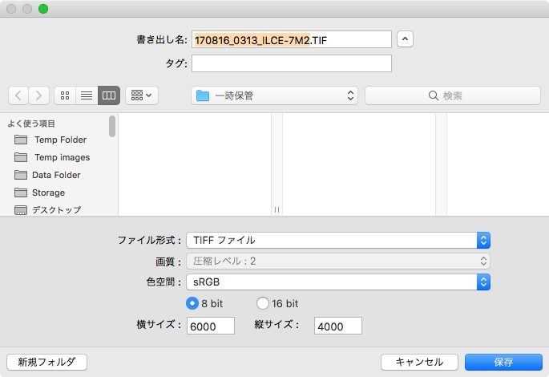Click the magnifying glass search icon
Viewport: 549px width, 377px height.
[433, 95]
